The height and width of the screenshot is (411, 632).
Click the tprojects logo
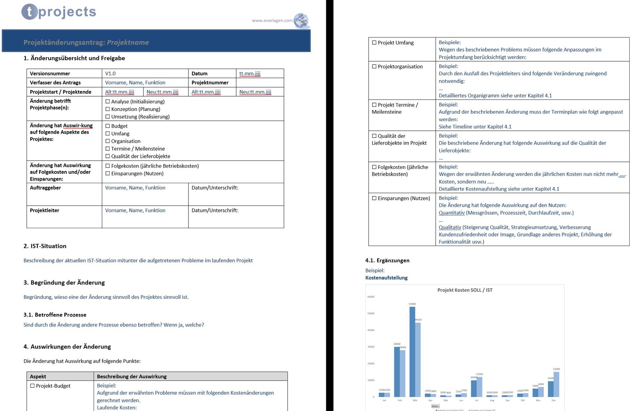tap(59, 12)
